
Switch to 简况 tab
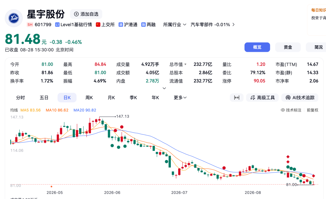(316, 47)
